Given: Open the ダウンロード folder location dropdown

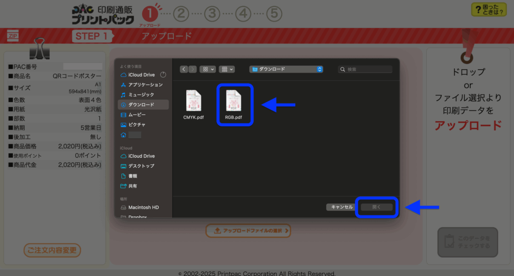Looking at the screenshot, I should point(286,69).
